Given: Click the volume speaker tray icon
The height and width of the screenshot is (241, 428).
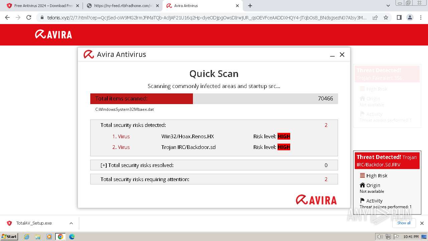Looking at the screenshot, I should [x=380, y=237].
